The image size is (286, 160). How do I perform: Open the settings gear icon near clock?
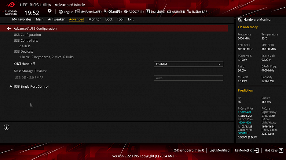tap(49, 11)
